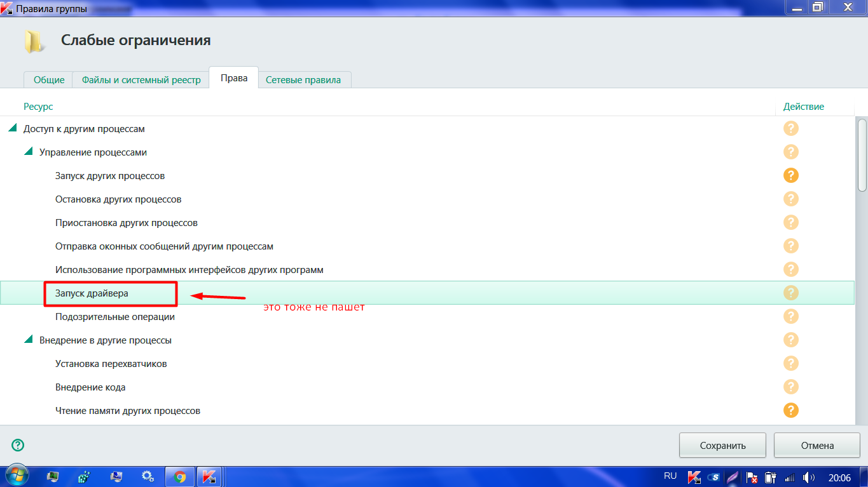Save changes with Сохранить button
Image resolution: width=868 pixels, height=487 pixels.
click(723, 445)
